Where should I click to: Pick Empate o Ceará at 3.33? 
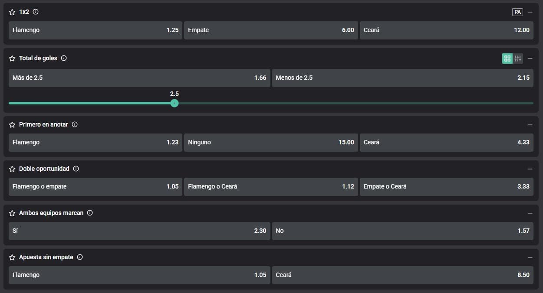[x=446, y=187]
